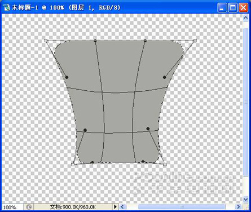Open the status bar pop-up menu arrow
The width and height of the screenshot is (251, 212).
[x=115, y=207]
